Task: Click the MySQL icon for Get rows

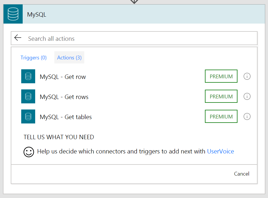Action: [28, 96]
